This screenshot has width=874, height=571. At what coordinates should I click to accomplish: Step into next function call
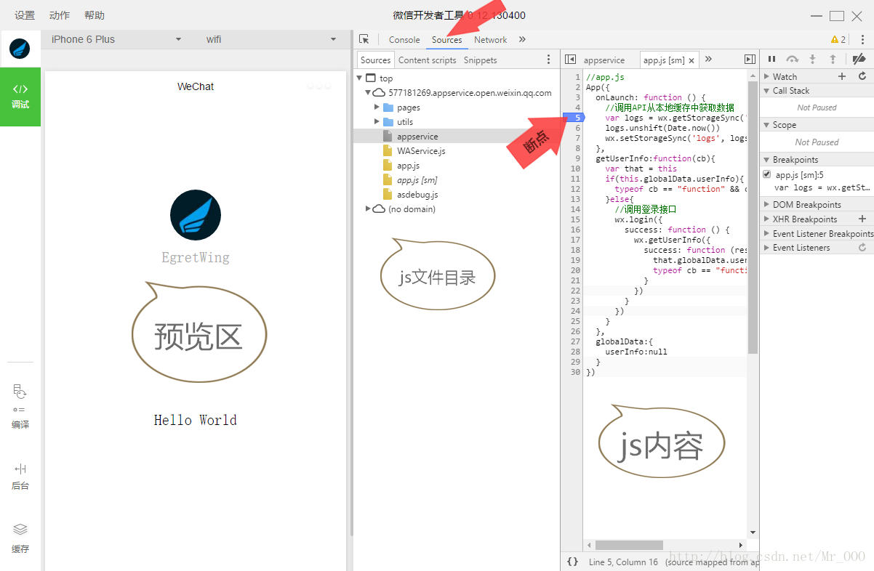[813, 60]
